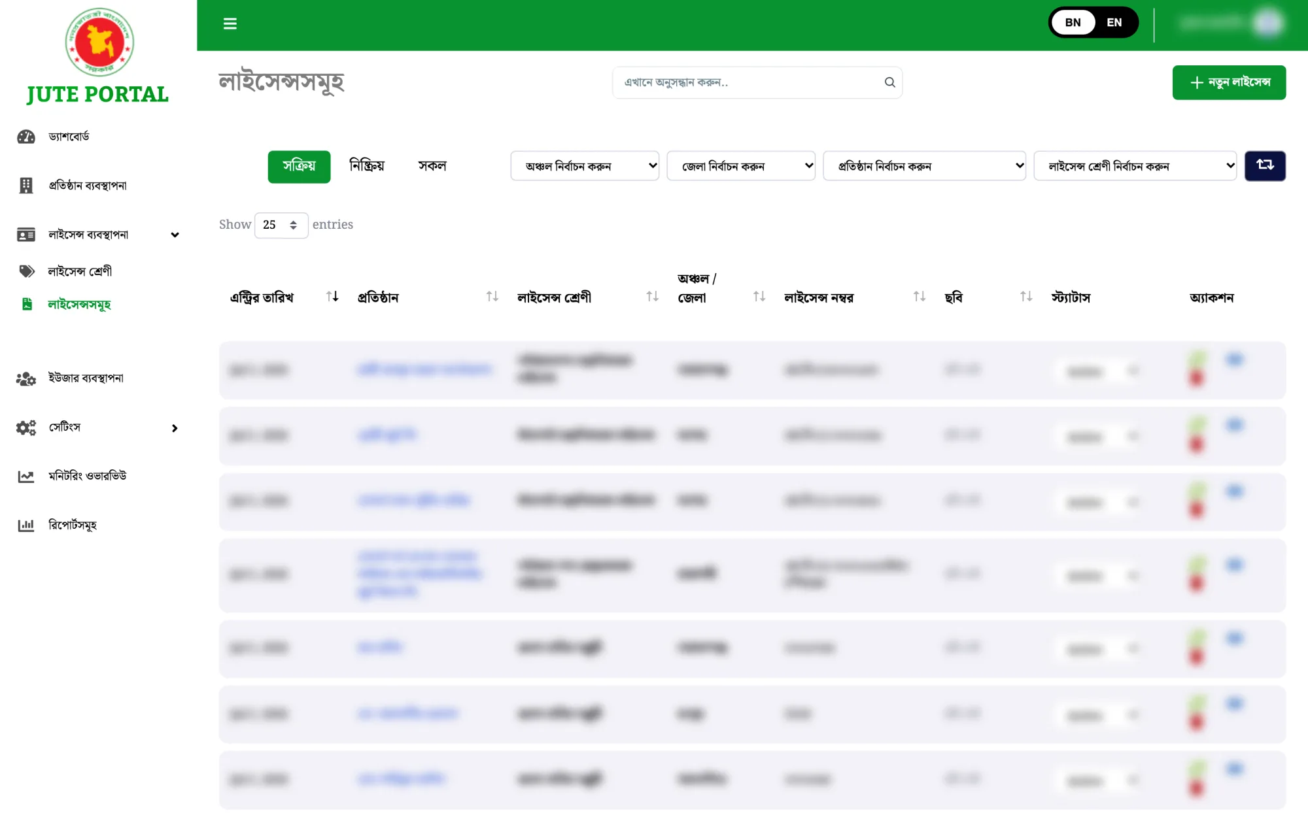Click the প্রতিষ্ঠান ব্যবস্থাপনা building icon
Screen dimensions: 1308x817
click(x=26, y=186)
